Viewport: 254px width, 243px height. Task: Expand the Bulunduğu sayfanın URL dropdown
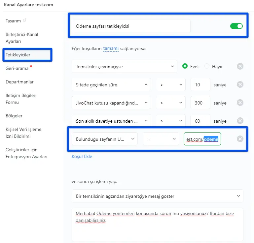104,139
